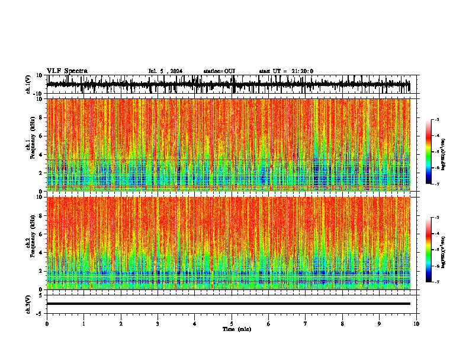Click the "2" kHz tick of ch.1 spectrogram
The image size is (469, 363).
(x=41, y=173)
